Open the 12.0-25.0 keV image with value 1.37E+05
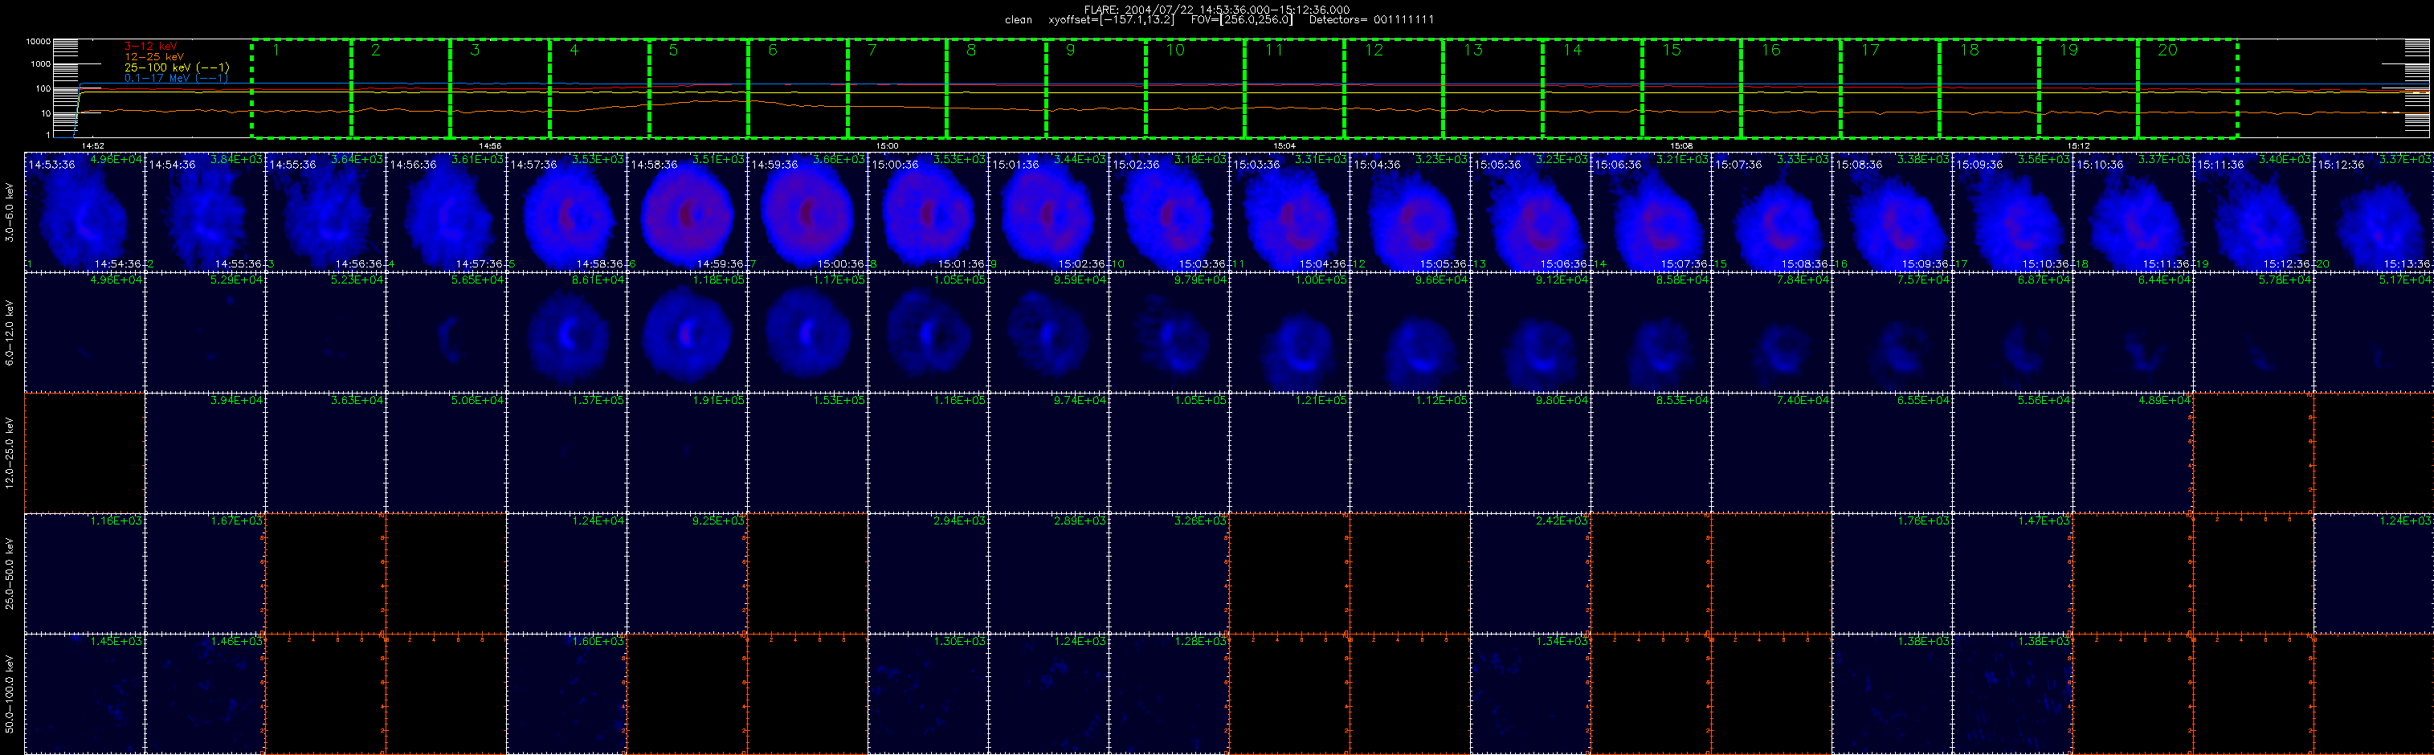Image resolution: width=2434 pixels, height=755 pixels. (567, 453)
